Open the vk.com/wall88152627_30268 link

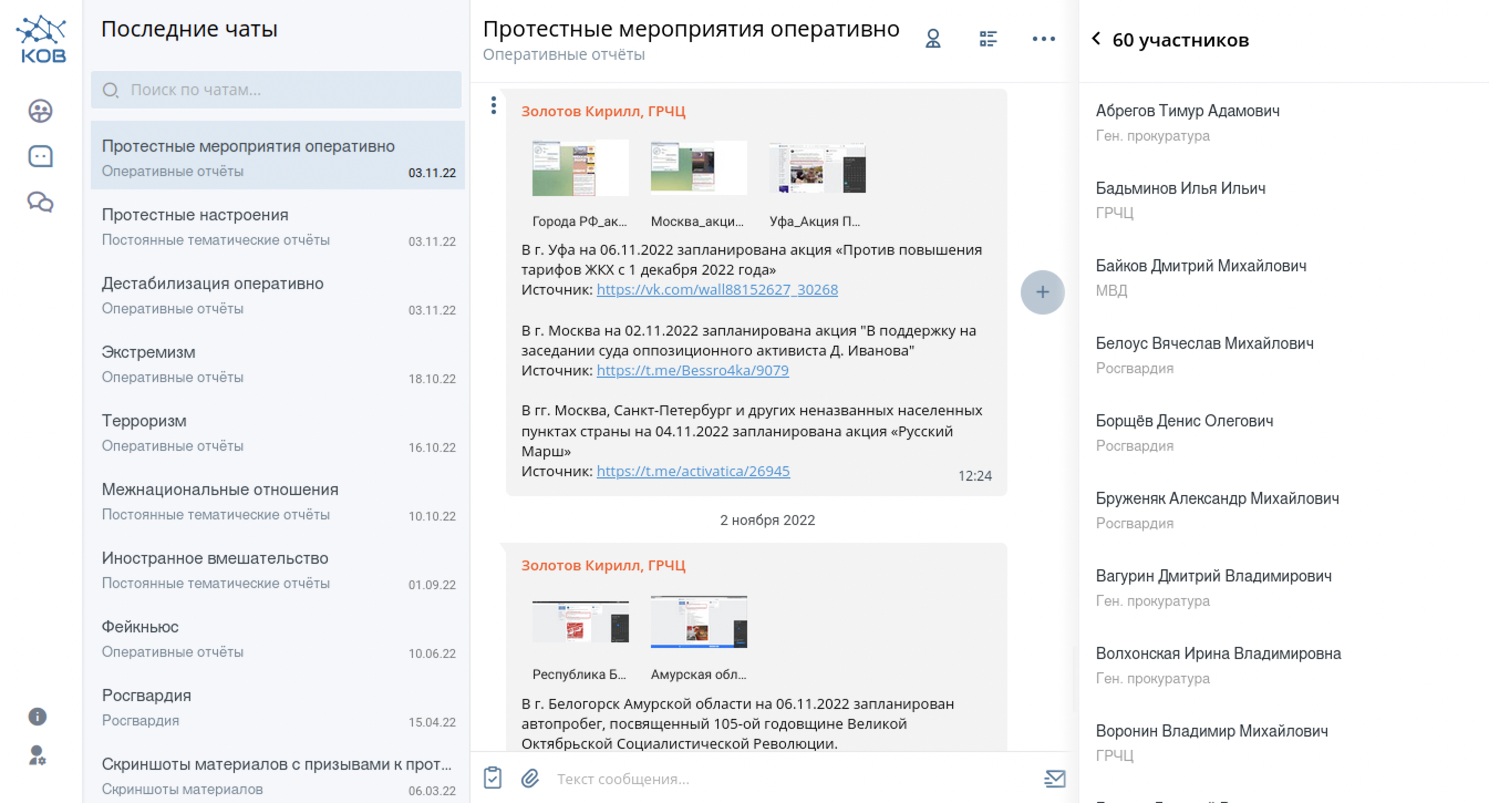coord(717,290)
